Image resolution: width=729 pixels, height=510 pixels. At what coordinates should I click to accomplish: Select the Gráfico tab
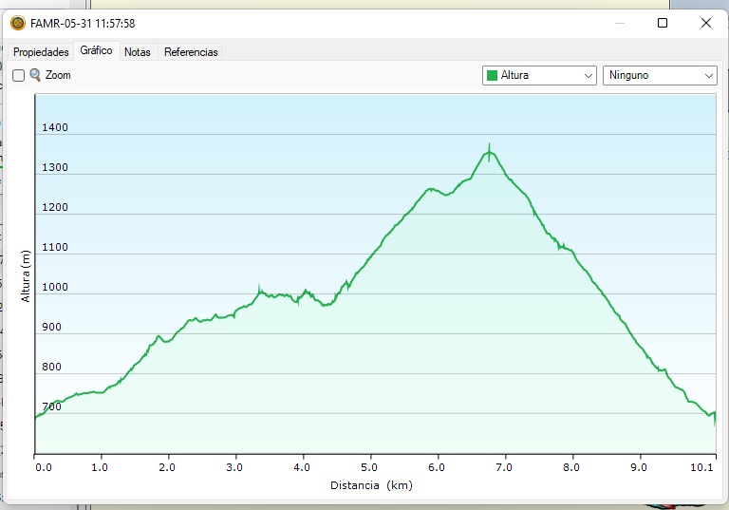click(96, 51)
